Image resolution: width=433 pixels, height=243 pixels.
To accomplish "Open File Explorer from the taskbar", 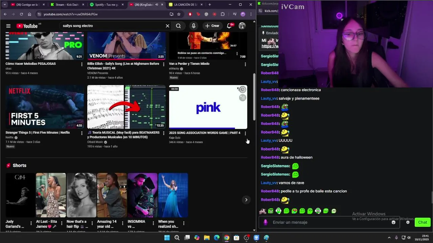I will click(207, 238).
